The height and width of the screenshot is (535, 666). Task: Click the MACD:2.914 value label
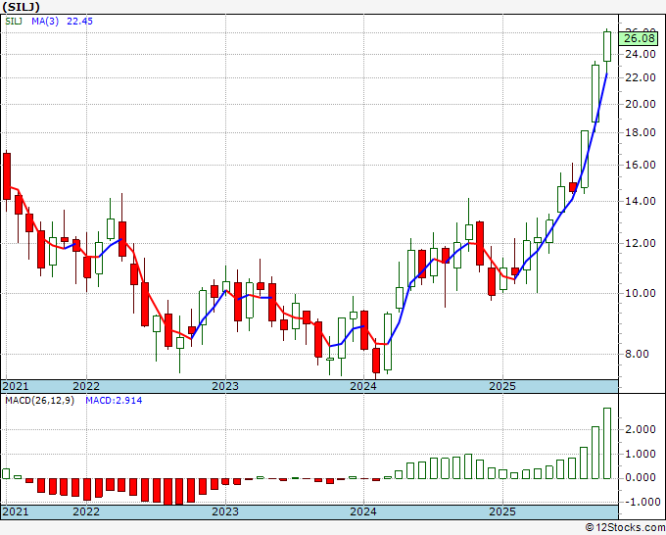[114, 401]
